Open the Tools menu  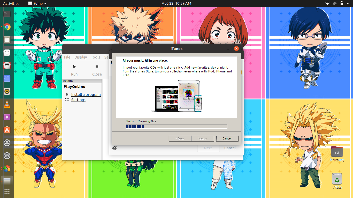coord(95,57)
